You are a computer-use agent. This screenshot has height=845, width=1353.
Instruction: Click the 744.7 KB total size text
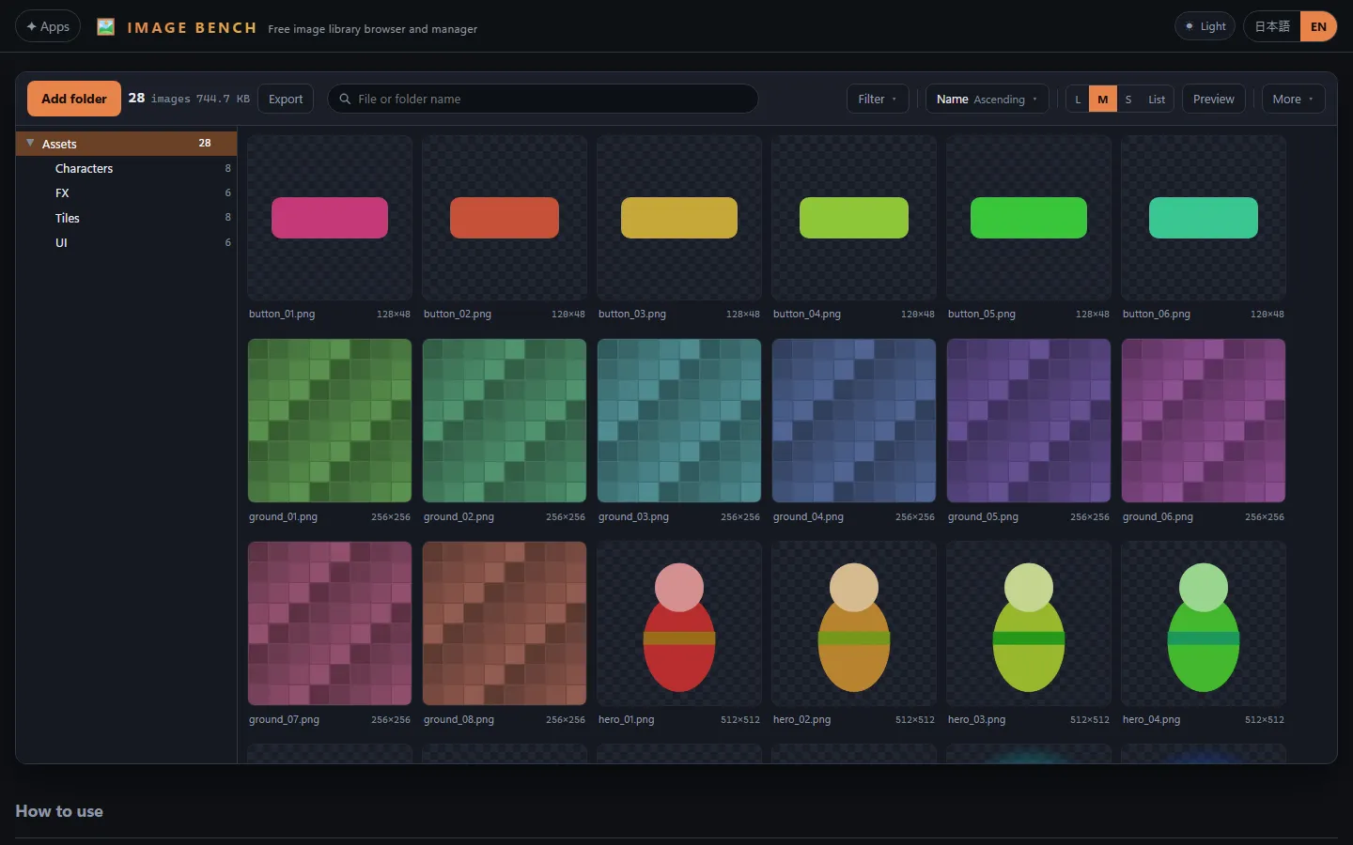[x=223, y=99]
